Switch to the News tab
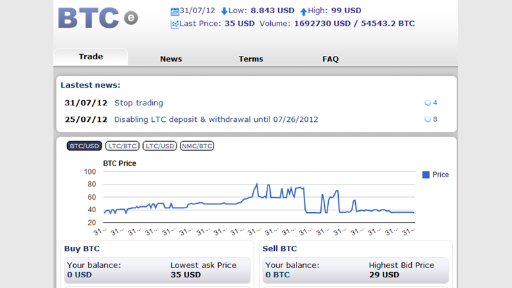The height and width of the screenshot is (288, 512). coord(171,59)
